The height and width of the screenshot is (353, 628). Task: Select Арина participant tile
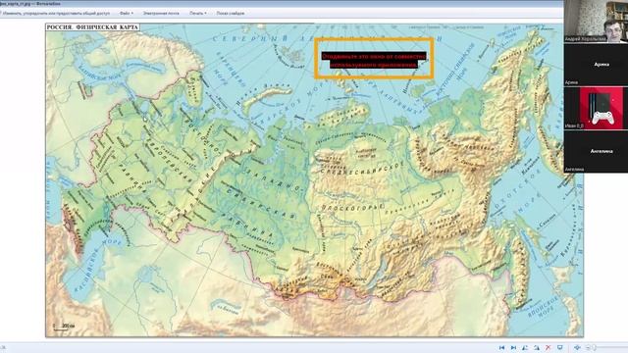click(x=596, y=65)
